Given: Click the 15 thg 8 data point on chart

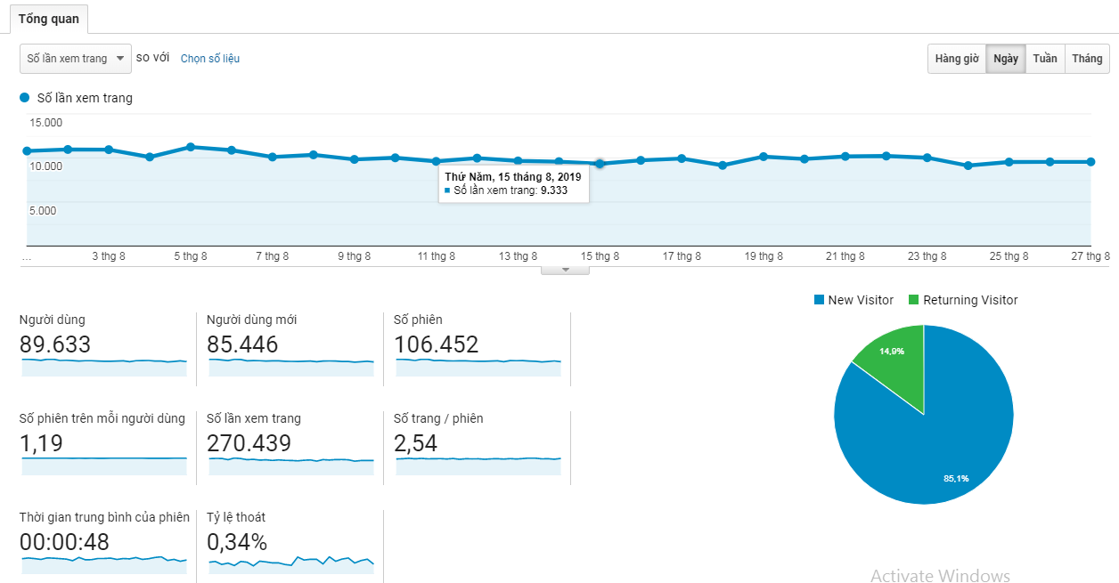Looking at the screenshot, I should (x=600, y=164).
